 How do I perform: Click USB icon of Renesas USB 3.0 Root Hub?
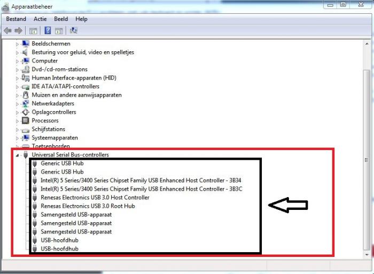[35, 206]
